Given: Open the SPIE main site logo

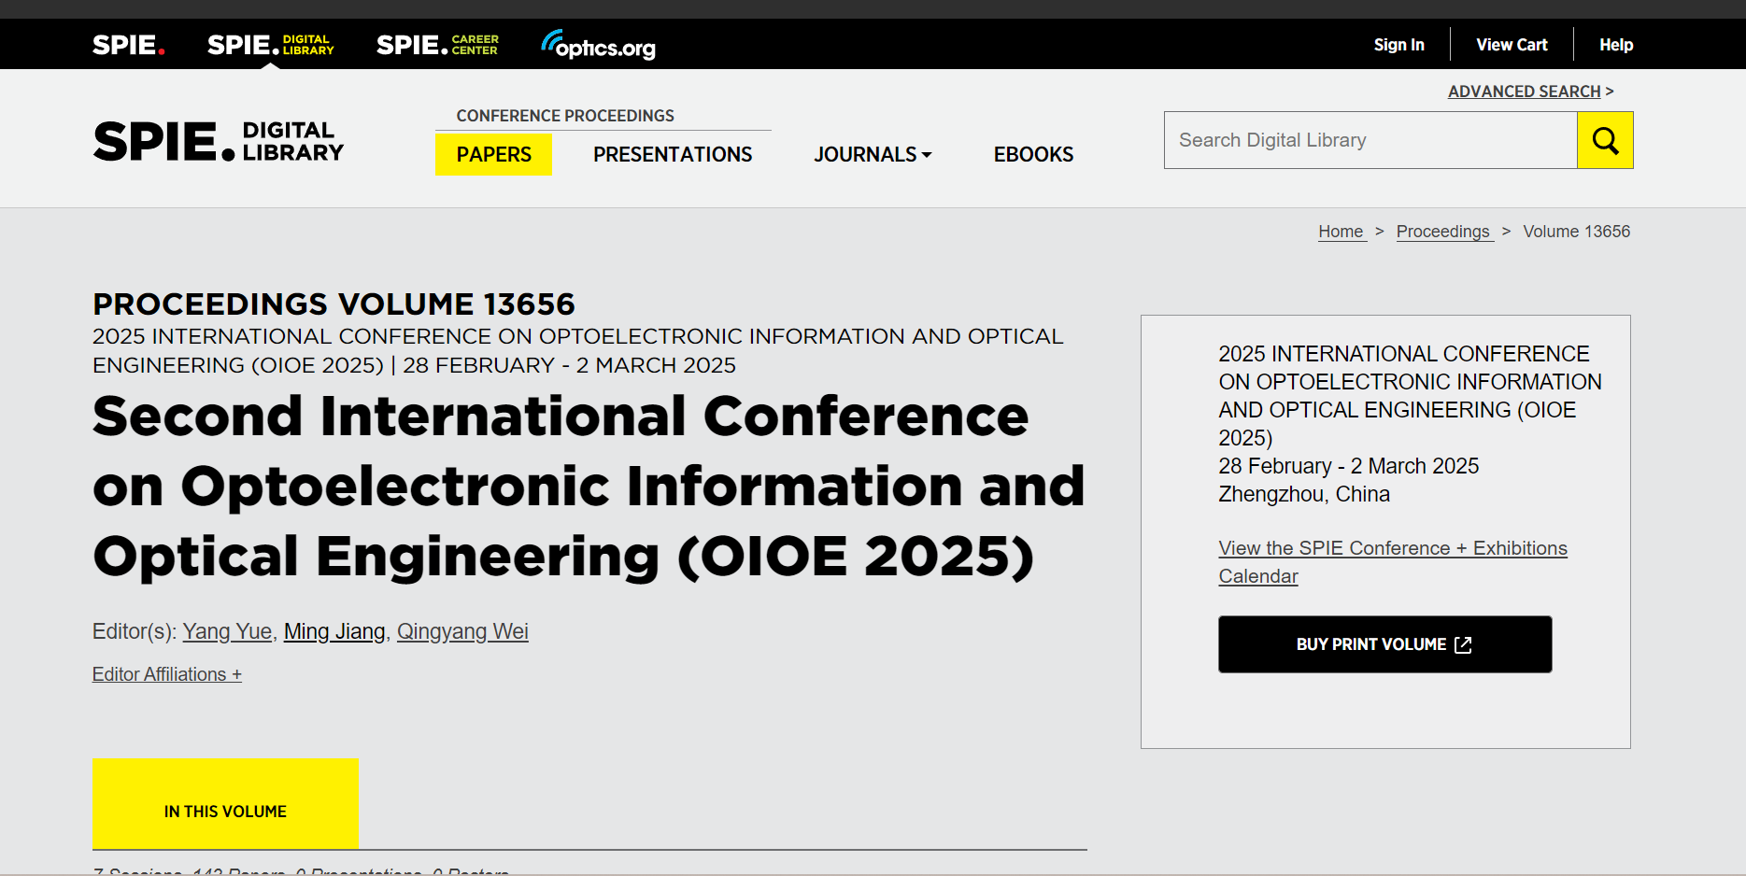Looking at the screenshot, I should click(x=128, y=45).
